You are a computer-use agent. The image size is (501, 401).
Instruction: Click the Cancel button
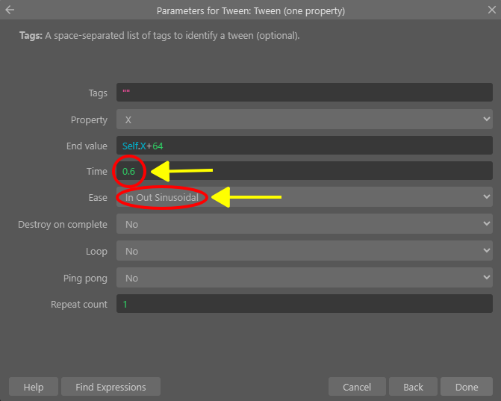pos(357,387)
